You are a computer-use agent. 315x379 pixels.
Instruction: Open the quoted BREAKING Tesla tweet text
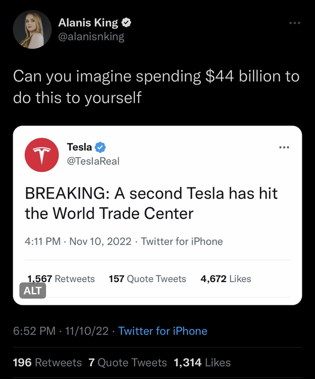click(151, 203)
